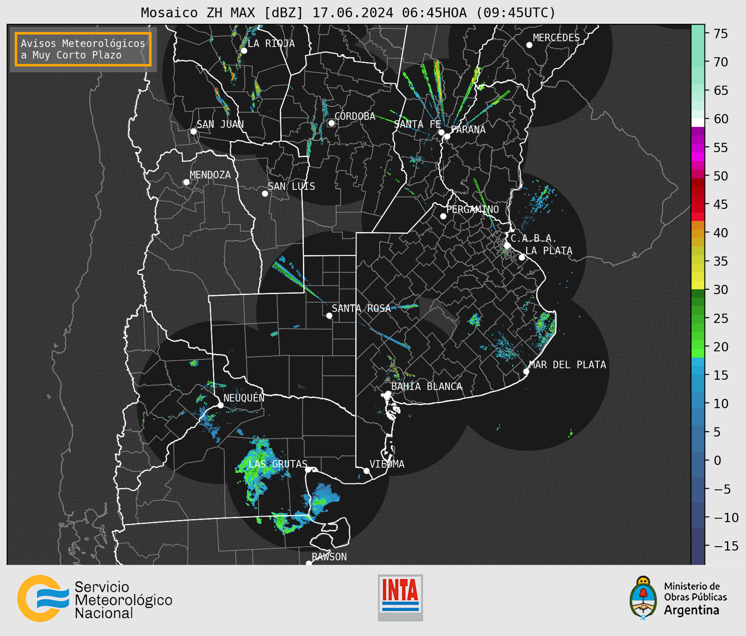Click the LA RIOJA city marker dot
The height and width of the screenshot is (636, 746).
(x=244, y=51)
